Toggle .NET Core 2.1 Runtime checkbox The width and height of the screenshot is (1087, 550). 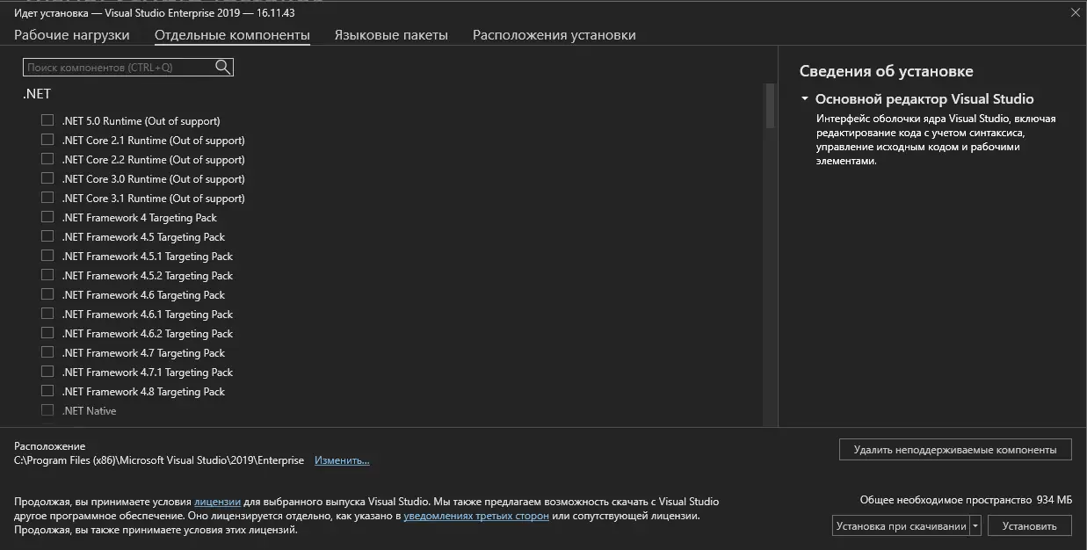coord(47,140)
